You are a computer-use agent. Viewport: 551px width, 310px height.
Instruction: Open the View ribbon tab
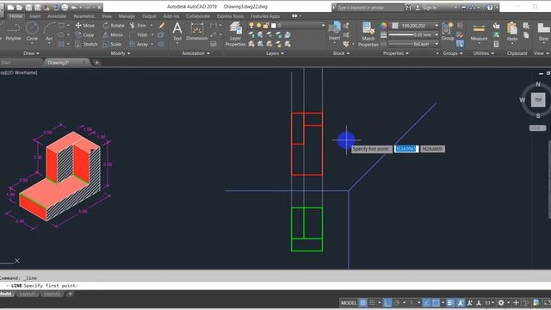click(107, 16)
